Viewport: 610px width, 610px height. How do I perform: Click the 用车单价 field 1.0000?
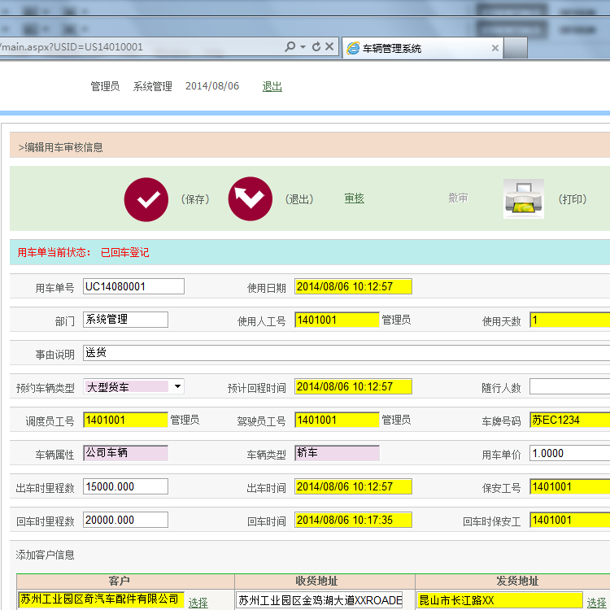coord(570,453)
